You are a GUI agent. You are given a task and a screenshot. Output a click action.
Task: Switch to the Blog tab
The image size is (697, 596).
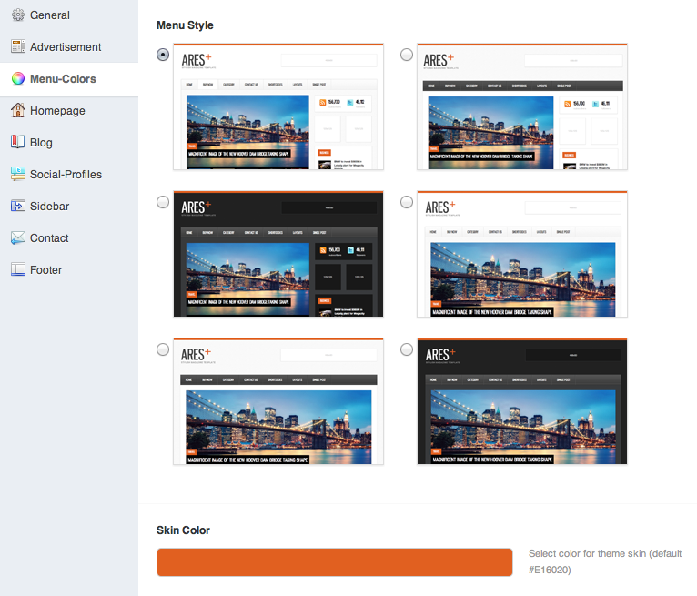(x=69, y=142)
